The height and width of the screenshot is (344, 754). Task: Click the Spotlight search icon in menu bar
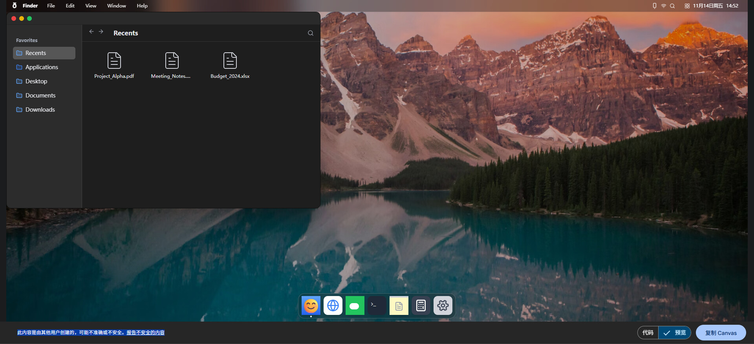coord(672,6)
